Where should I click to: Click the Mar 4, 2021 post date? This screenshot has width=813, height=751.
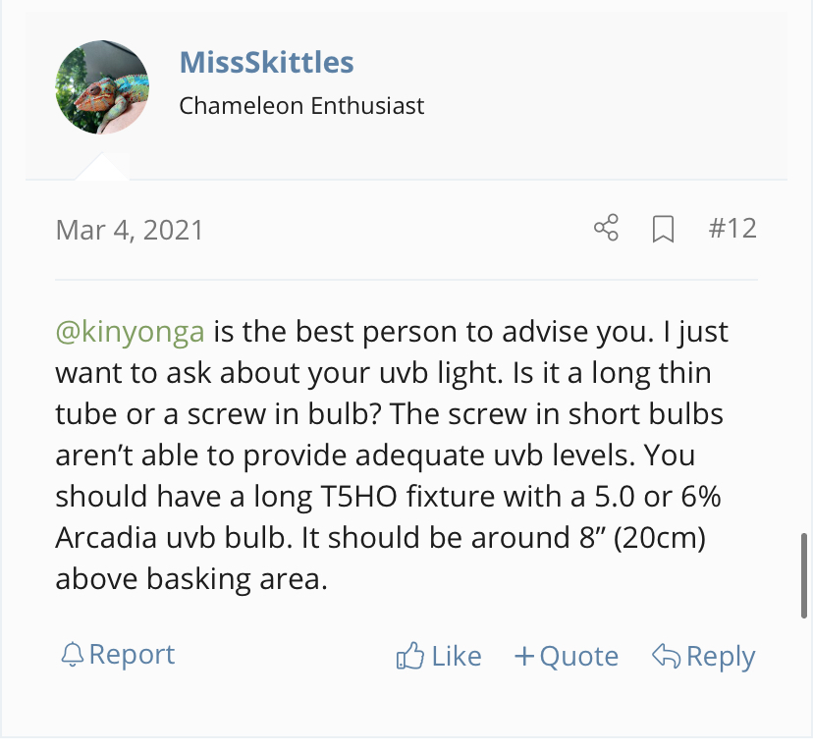[x=130, y=230]
